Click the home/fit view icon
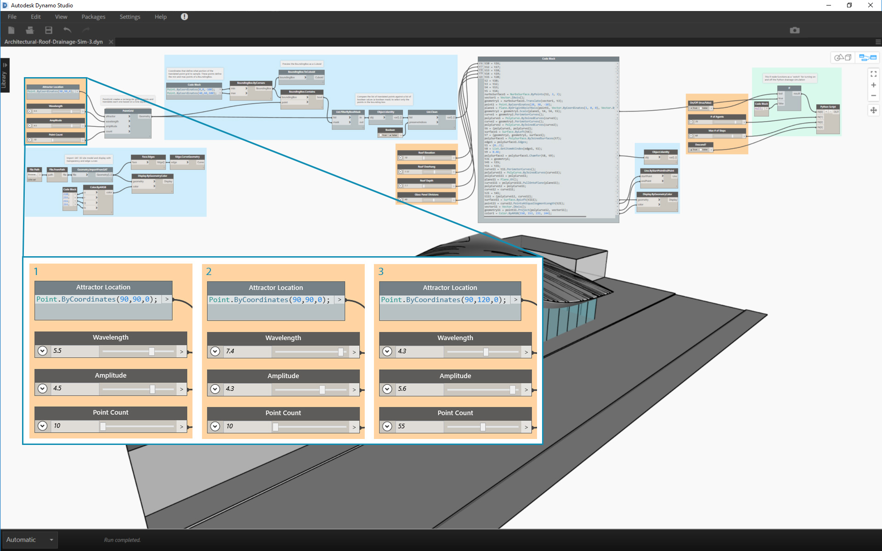 (874, 73)
